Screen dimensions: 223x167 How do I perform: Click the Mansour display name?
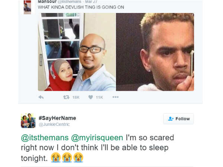pyautogui.click(x=47, y=1)
